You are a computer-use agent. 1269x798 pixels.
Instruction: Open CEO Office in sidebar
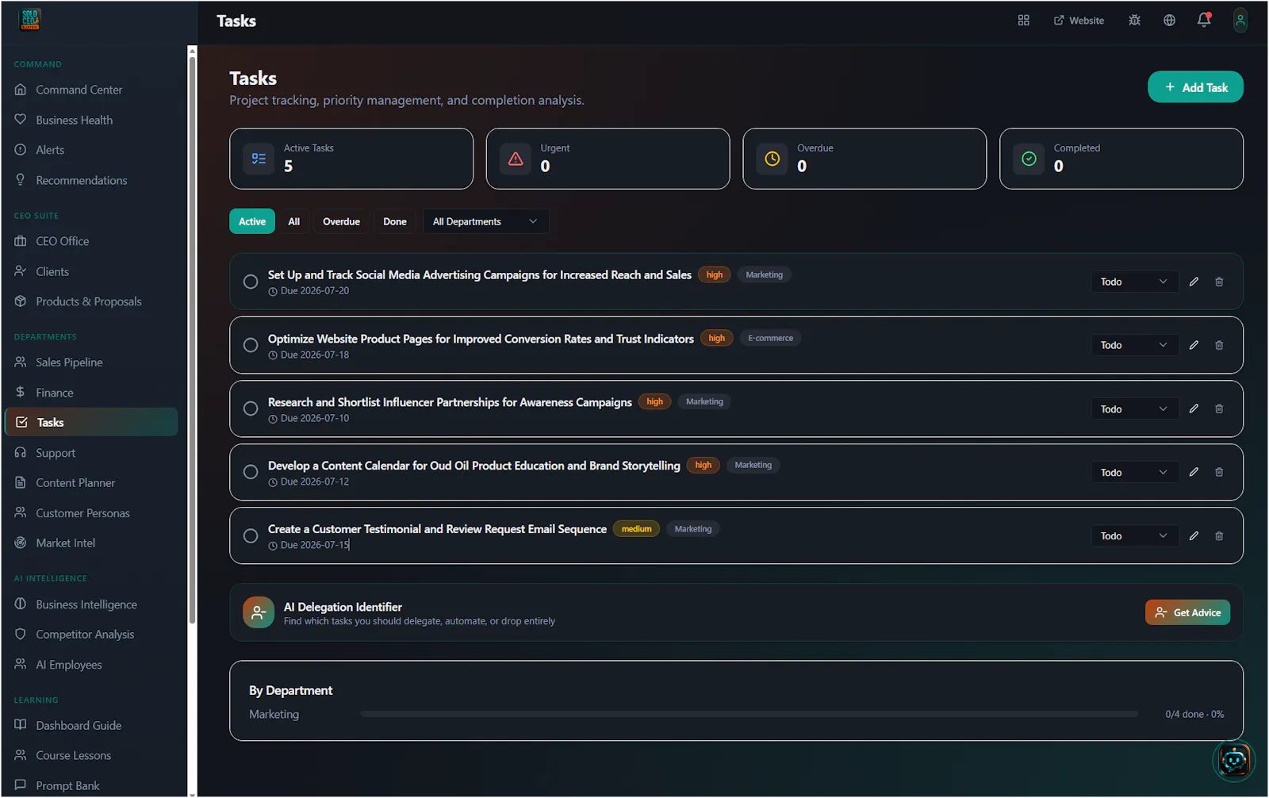click(91, 241)
